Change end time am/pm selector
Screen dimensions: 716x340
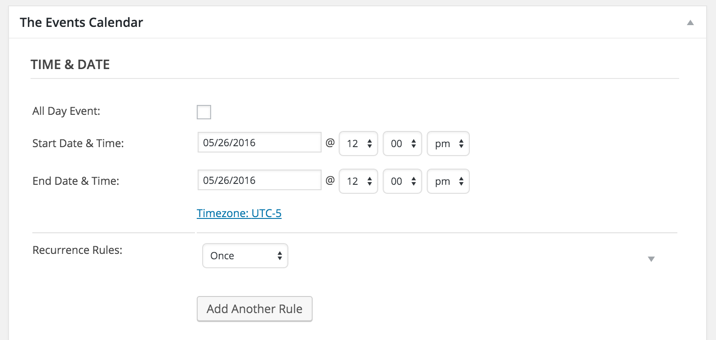[x=448, y=181]
